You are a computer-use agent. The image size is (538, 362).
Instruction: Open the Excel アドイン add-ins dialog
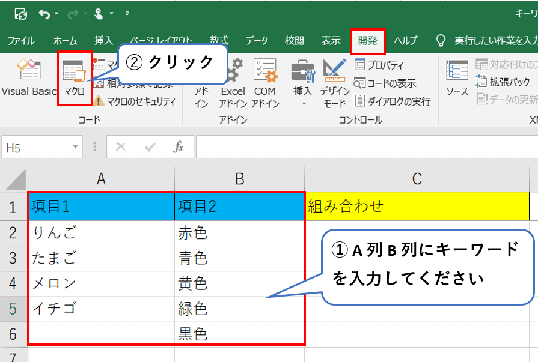(233, 84)
